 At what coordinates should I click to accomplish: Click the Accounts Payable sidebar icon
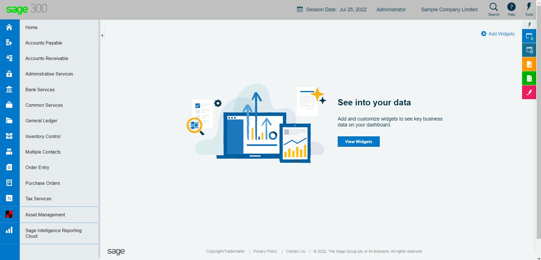pos(9,43)
